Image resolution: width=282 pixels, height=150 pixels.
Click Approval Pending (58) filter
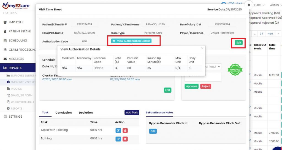[x=264, y=13]
